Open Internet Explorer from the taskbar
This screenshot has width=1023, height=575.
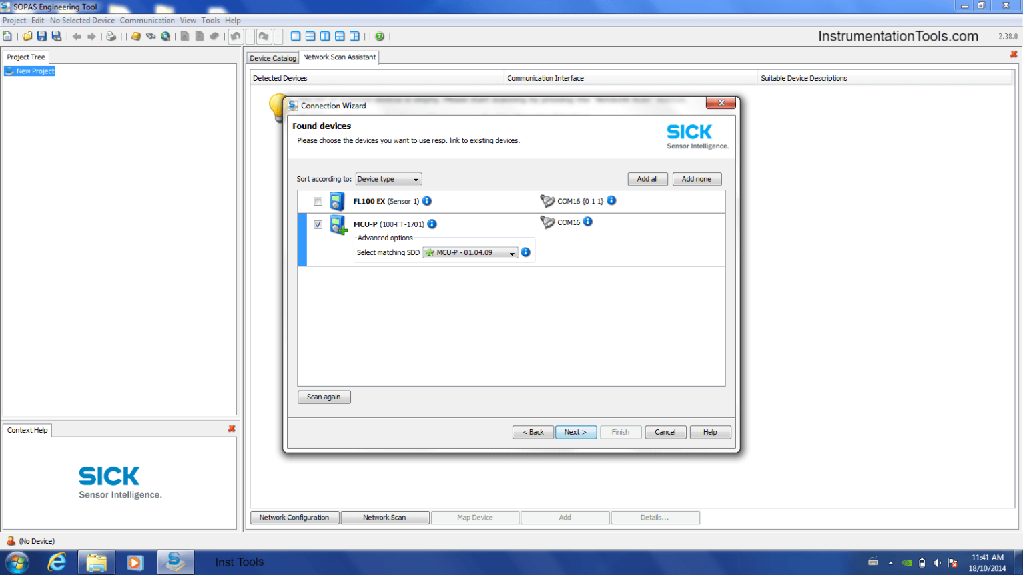point(57,562)
